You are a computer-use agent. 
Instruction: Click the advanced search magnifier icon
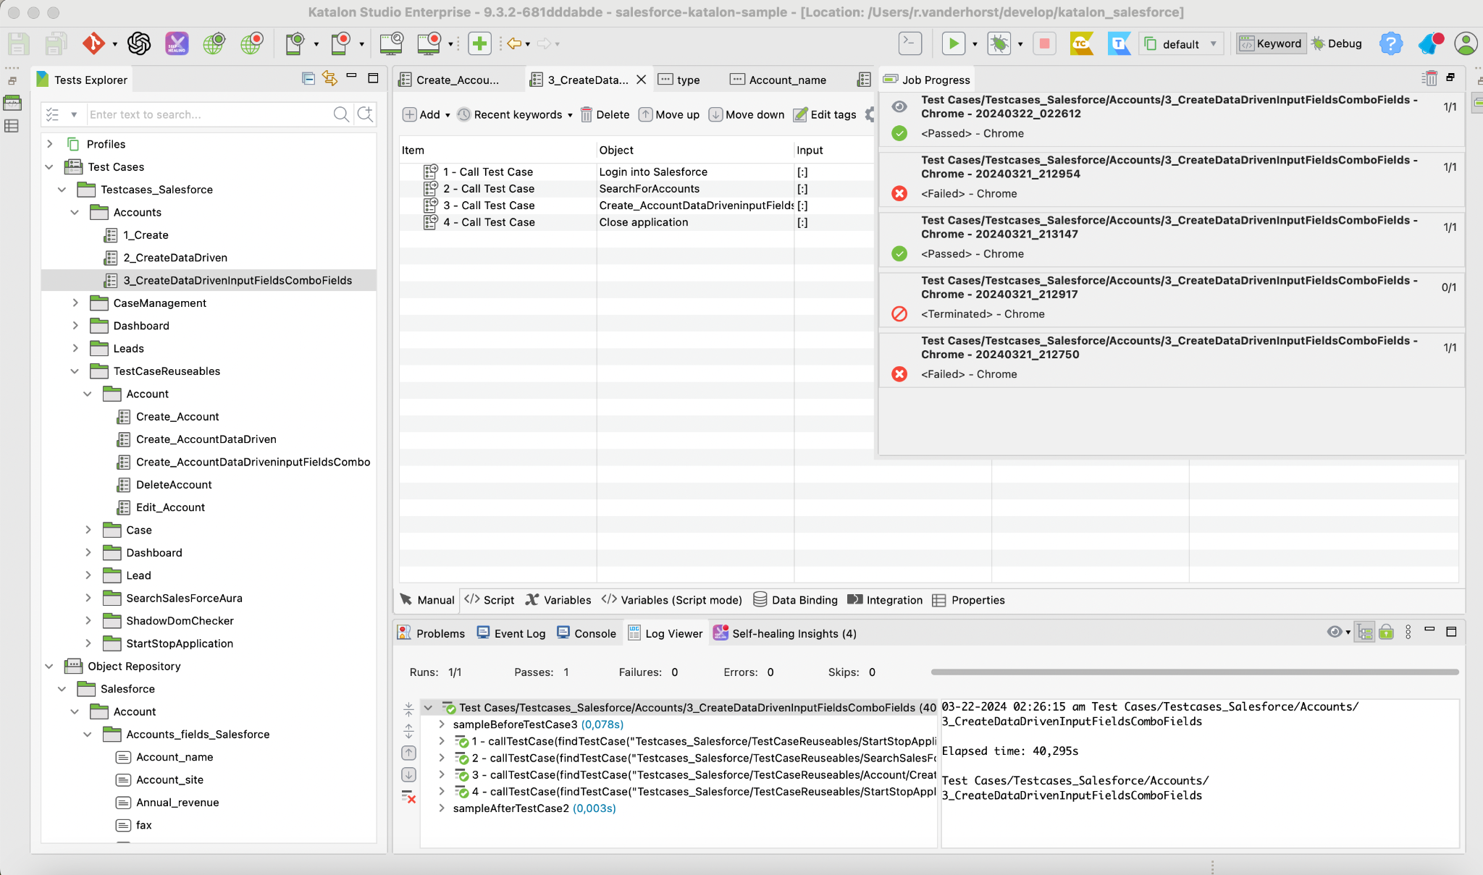[x=366, y=114]
